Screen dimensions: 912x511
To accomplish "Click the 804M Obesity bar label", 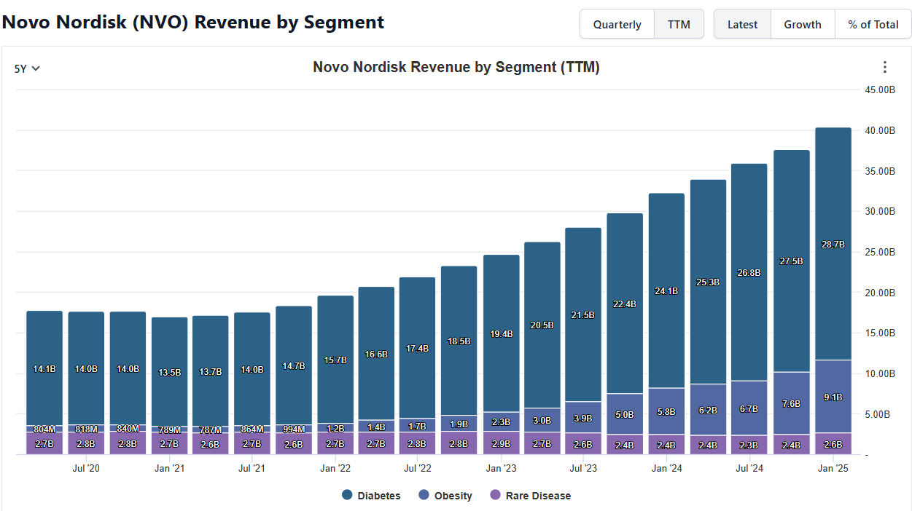I will point(44,429).
